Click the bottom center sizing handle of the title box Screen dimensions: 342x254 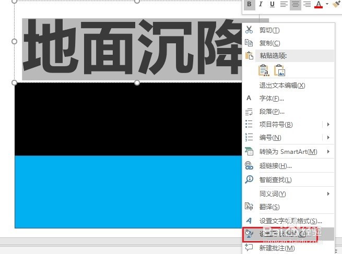coord(137,82)
